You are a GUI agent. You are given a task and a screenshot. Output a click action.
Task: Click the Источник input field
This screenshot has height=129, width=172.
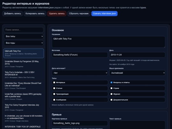tap(80, 55)
